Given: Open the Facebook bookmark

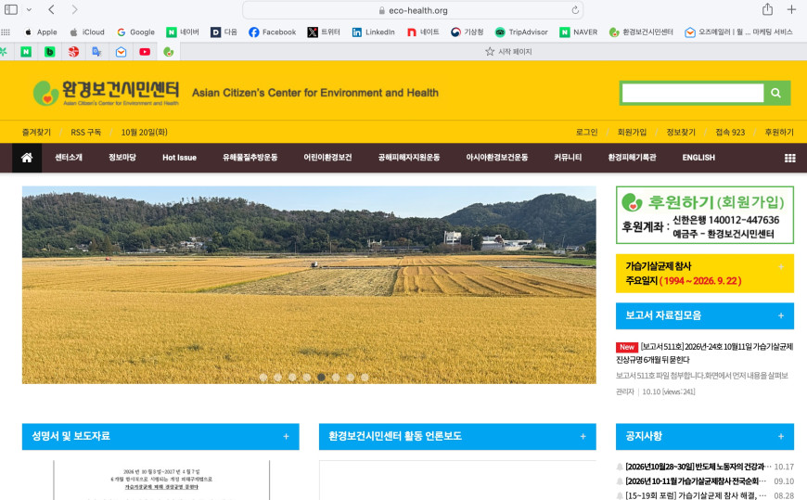Looking at the screenshot, I should (x=273, y=32).
